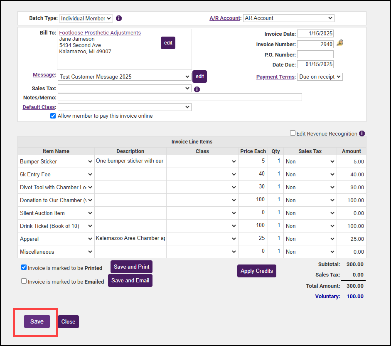
Task: Click the Message label link
Action: pos(44,75)
